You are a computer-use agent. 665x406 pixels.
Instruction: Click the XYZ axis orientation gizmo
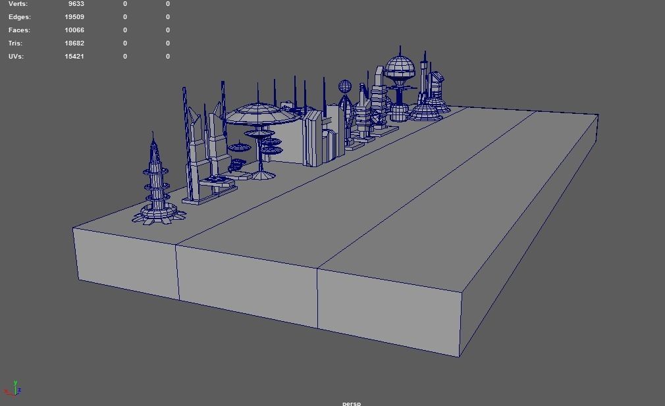pos(13,388)
